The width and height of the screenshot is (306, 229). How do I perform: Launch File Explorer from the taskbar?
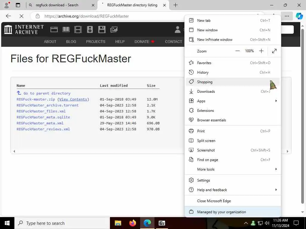(118, 223)
